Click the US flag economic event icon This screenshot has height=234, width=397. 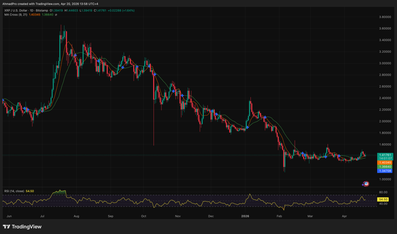pyautogui.click(x=366, y=183)
